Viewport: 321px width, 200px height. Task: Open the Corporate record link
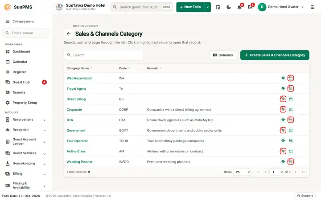74,110
